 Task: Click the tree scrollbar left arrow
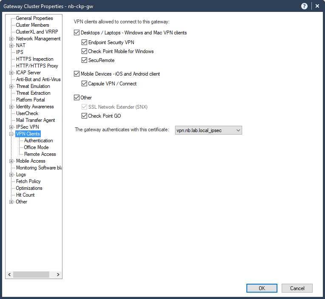click(x=9, y=274)
